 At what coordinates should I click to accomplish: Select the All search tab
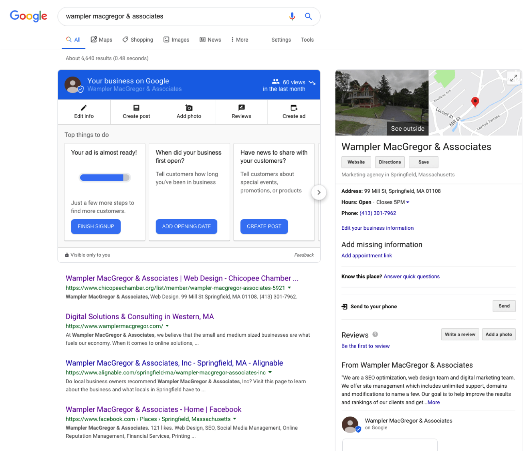73,40
